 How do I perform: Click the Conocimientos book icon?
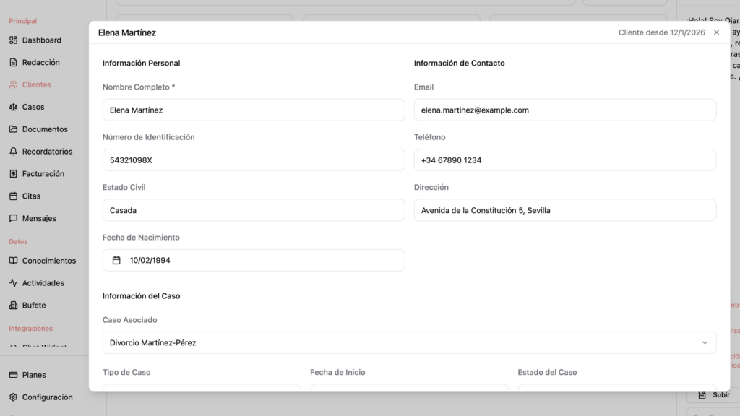[x=13, y=261]
